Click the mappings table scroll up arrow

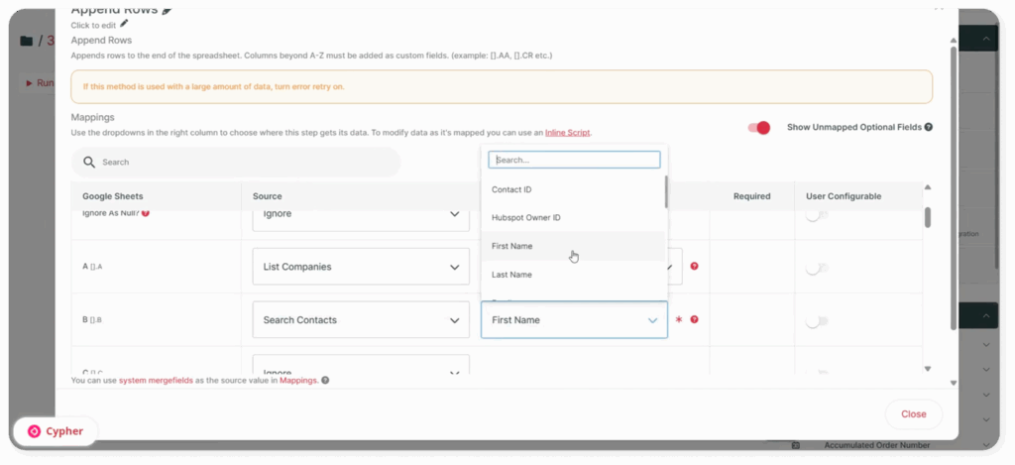(928, 187)
